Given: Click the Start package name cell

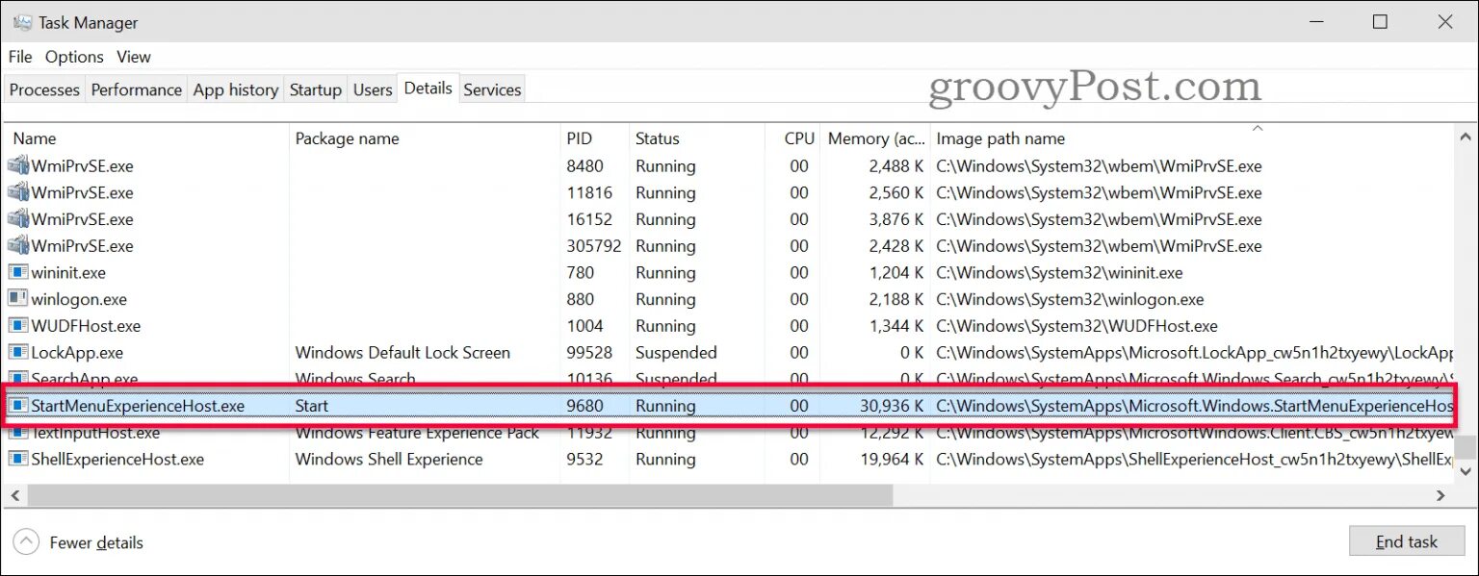Looking at the screenshot, I should [x=312, y=406].
